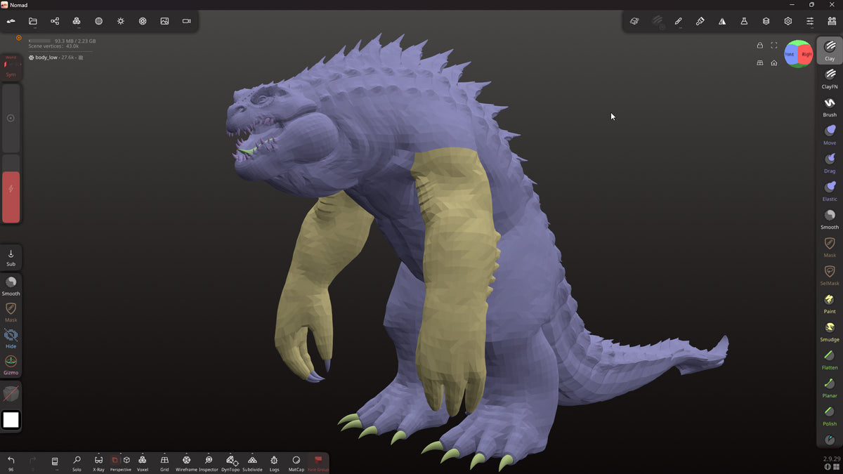This screenshot has height=474, width=843.
Task: Toggle the Inspector
Action: [x=209, y=463]
